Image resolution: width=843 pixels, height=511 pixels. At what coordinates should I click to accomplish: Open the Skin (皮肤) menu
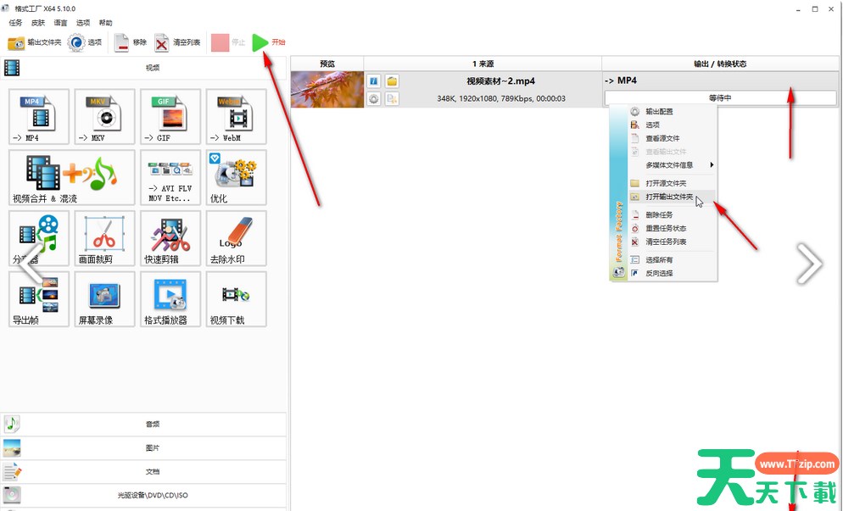(38, 23)
